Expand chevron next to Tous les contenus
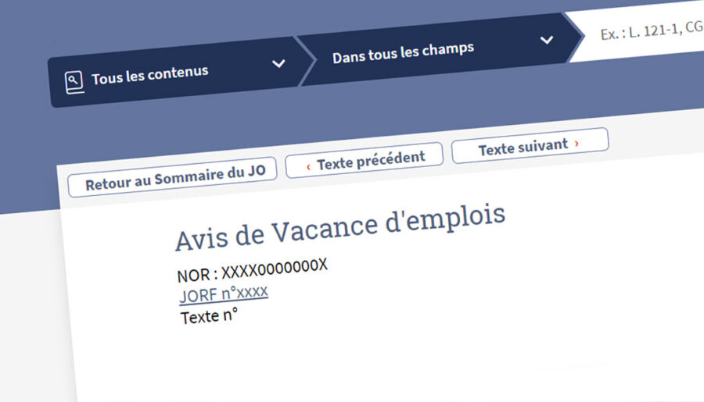The width and height of the screenshot is (704, 402). pos(278,64)
